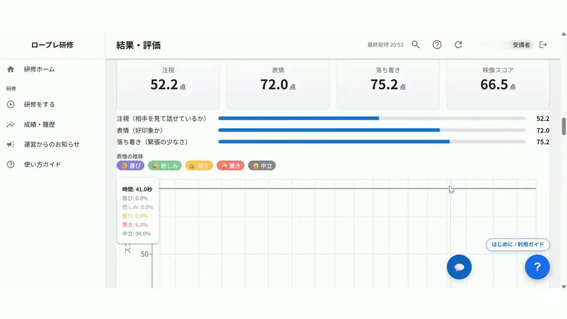Click the 注視 52.2点 score card
The width and height of the screenshot is (567, 319).
168,84
